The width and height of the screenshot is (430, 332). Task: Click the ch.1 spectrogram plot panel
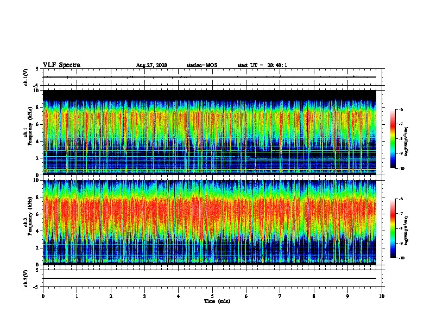pyautogui.click(x=210, y=132)
